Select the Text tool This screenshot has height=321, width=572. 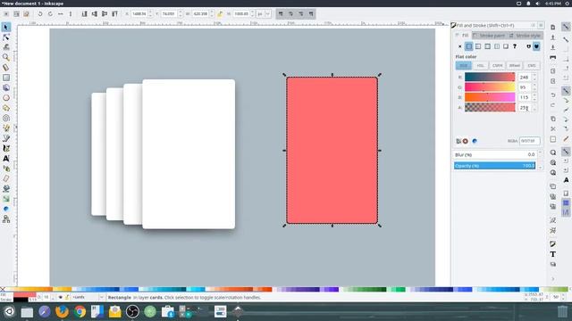(6, 159)
